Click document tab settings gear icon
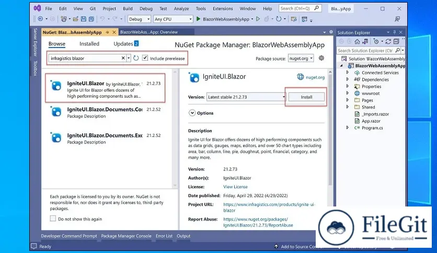The height and width of the screenshot is (253, 437). click(x=331, y=32)
